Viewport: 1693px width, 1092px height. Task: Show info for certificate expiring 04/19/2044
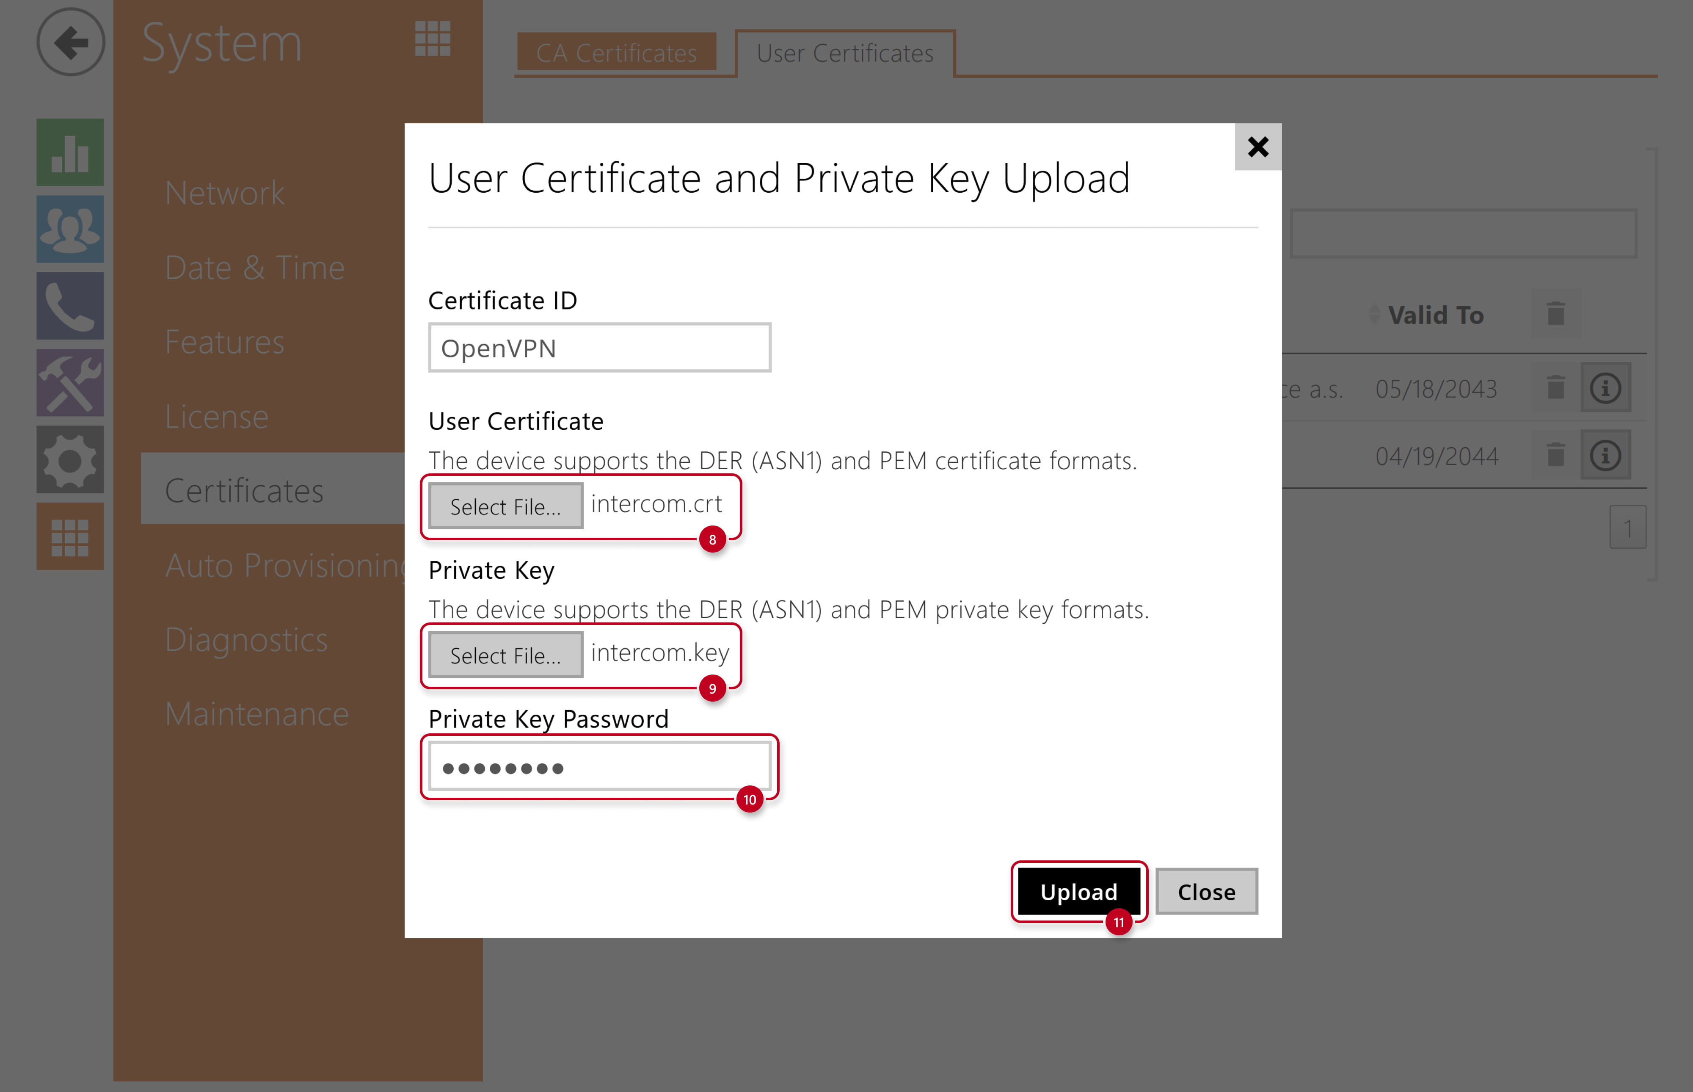[1605, 455]
